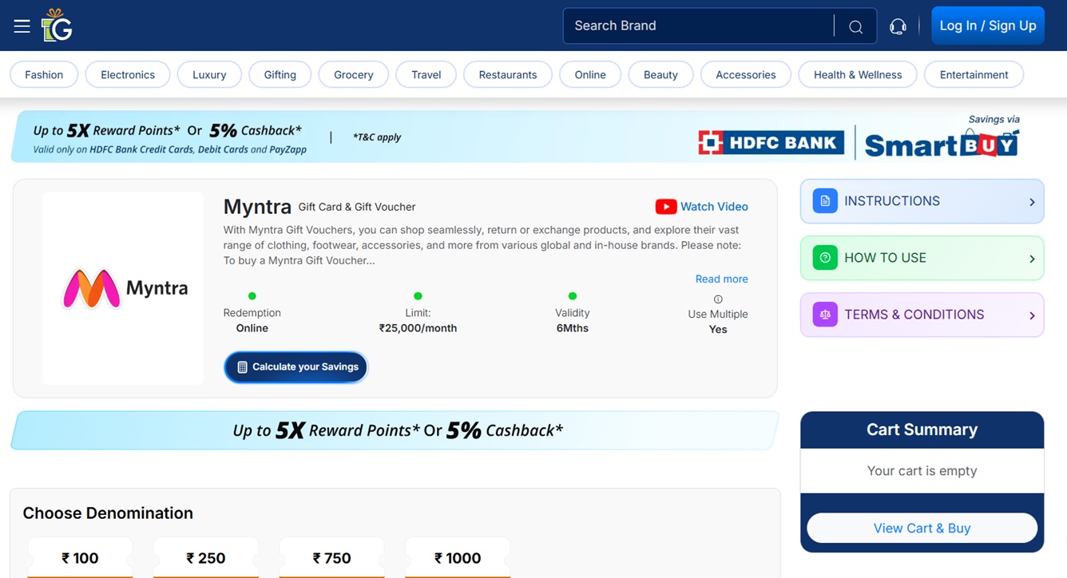Select the Entertainment category
The height and width of the screenshot is (578, 1067).
974,74
